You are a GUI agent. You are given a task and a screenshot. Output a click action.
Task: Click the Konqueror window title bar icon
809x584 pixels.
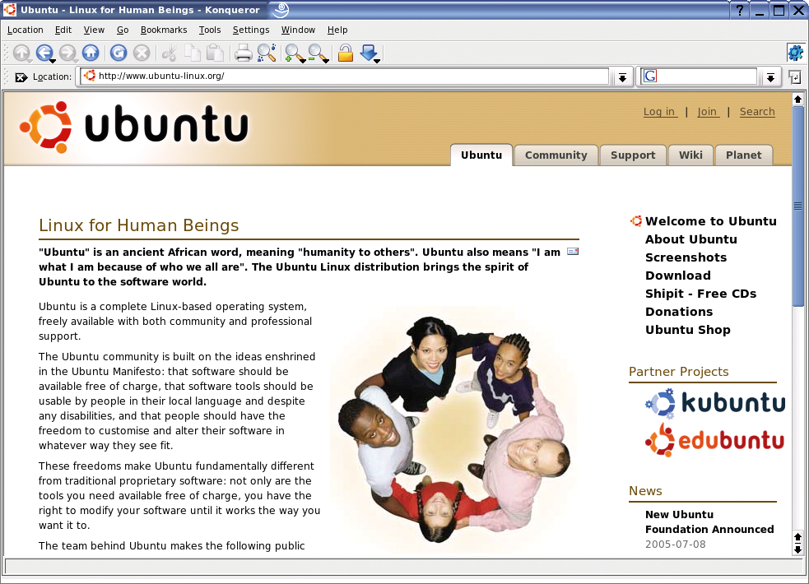coord(10,10)
